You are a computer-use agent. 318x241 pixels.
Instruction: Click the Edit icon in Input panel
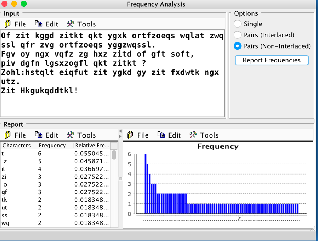pos(39,24)
